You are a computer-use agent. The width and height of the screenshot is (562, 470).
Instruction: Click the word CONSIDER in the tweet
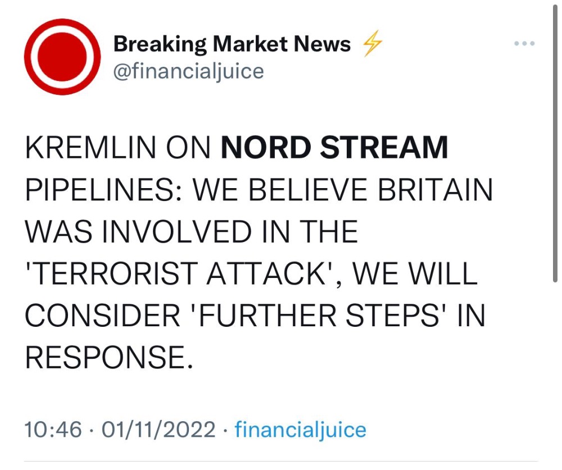pyautogui.click(x=102, y=315)
